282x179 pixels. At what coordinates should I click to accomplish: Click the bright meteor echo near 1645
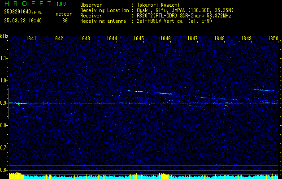coord(137,91)
